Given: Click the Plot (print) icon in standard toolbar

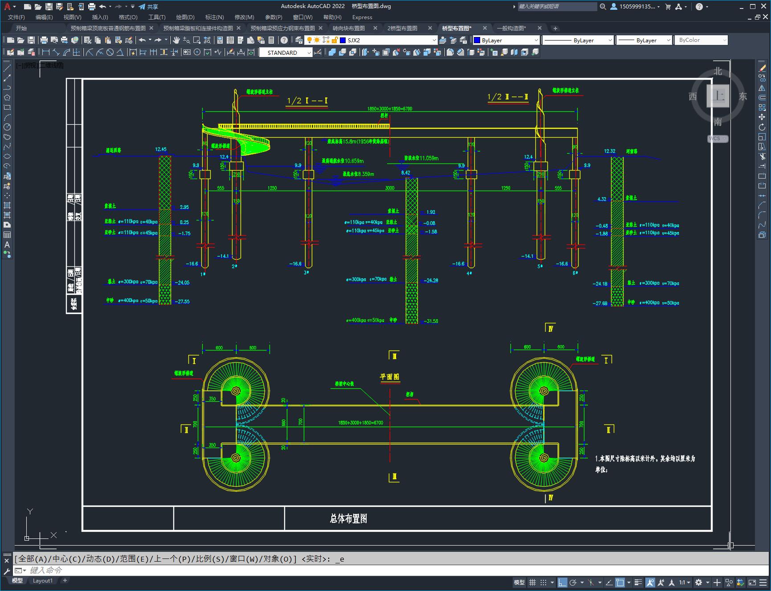Looking at the screenshot, I should point(44,40).
